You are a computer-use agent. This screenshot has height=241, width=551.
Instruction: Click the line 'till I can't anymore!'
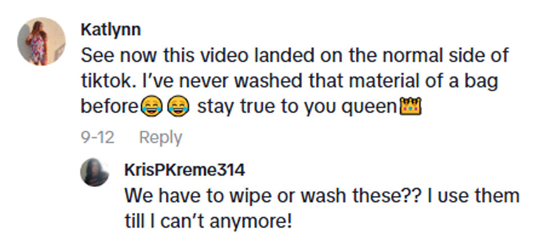209,222
